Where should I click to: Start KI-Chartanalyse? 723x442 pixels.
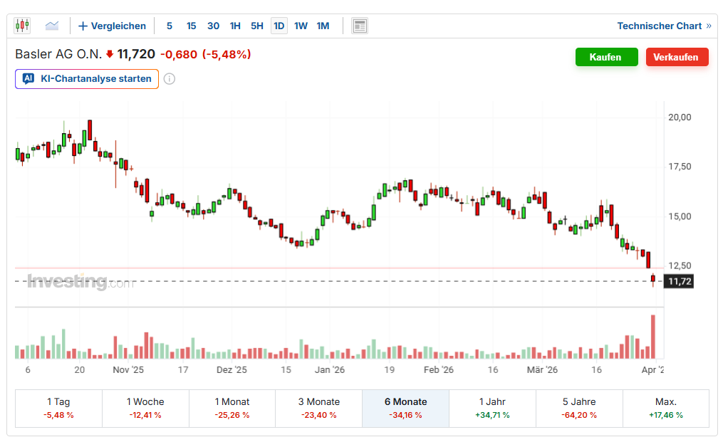coord(95,79)
